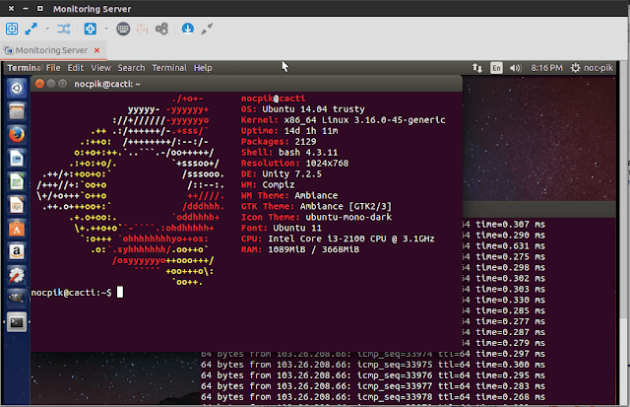Click the 'CPU: Intel Core i3-2100' line

pos(338,238)
